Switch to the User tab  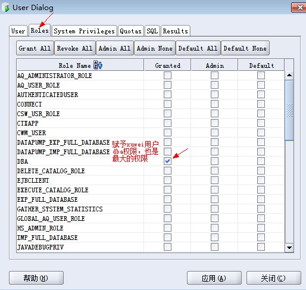(18, 31)
